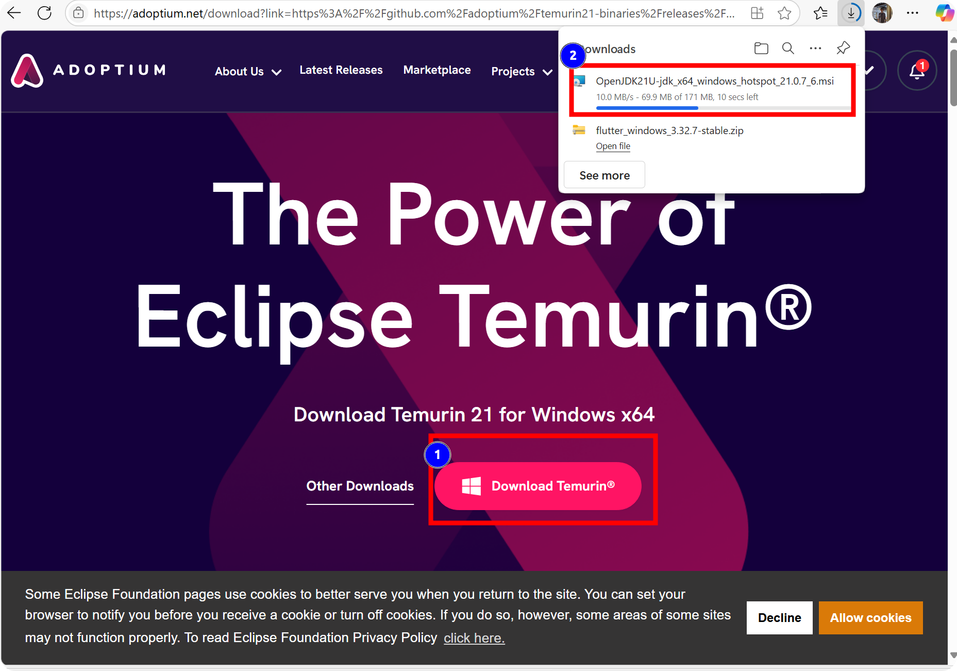Click the download speed status text
Screen dimensions: 957x671
pyautogui.click(x=677, y=97)
